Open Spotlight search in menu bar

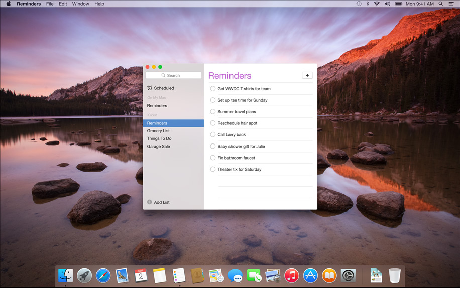click(440, 4)
